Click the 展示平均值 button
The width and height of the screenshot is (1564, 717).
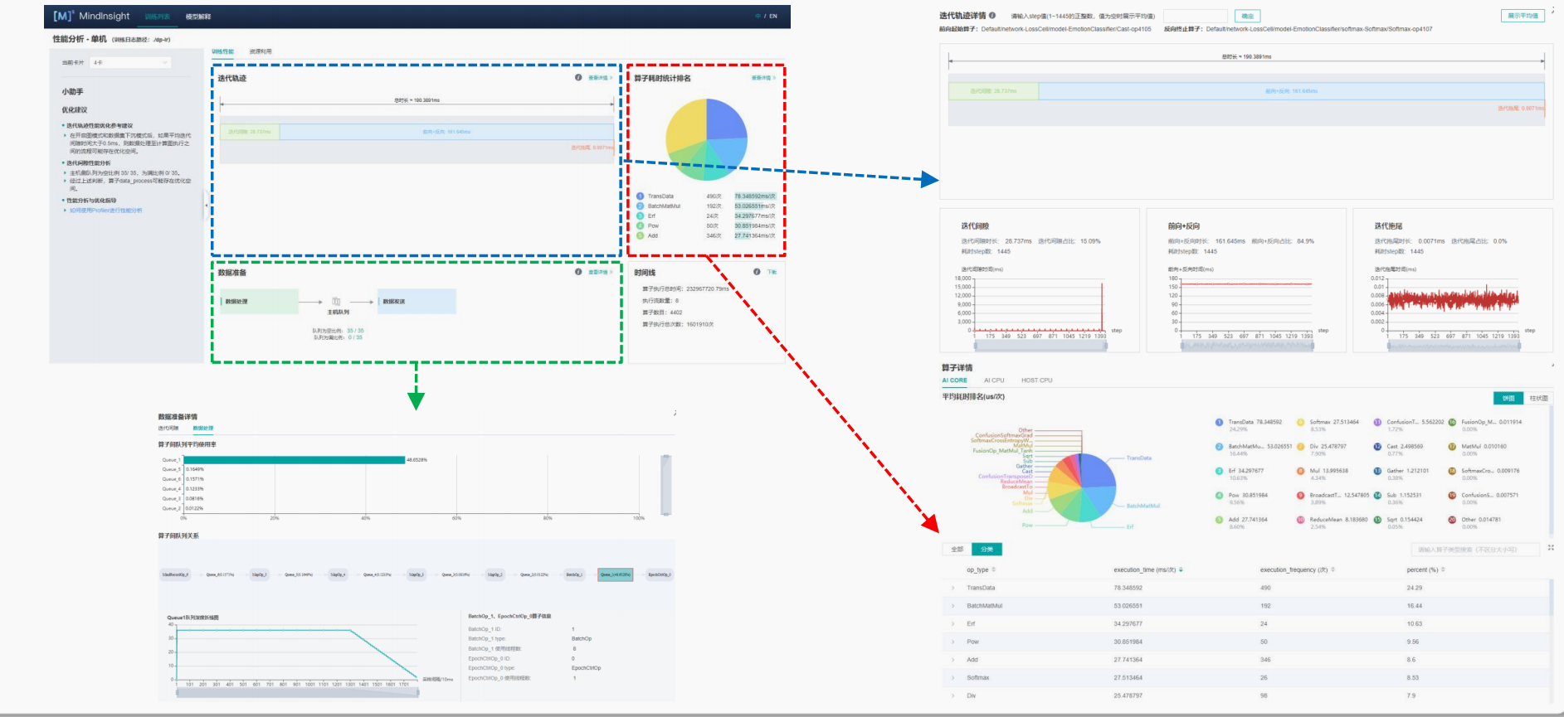click(1523, 16)
